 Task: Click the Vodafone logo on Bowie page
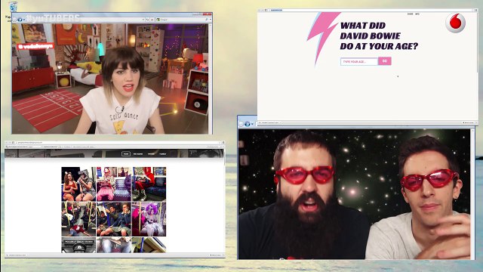(455, 23)
